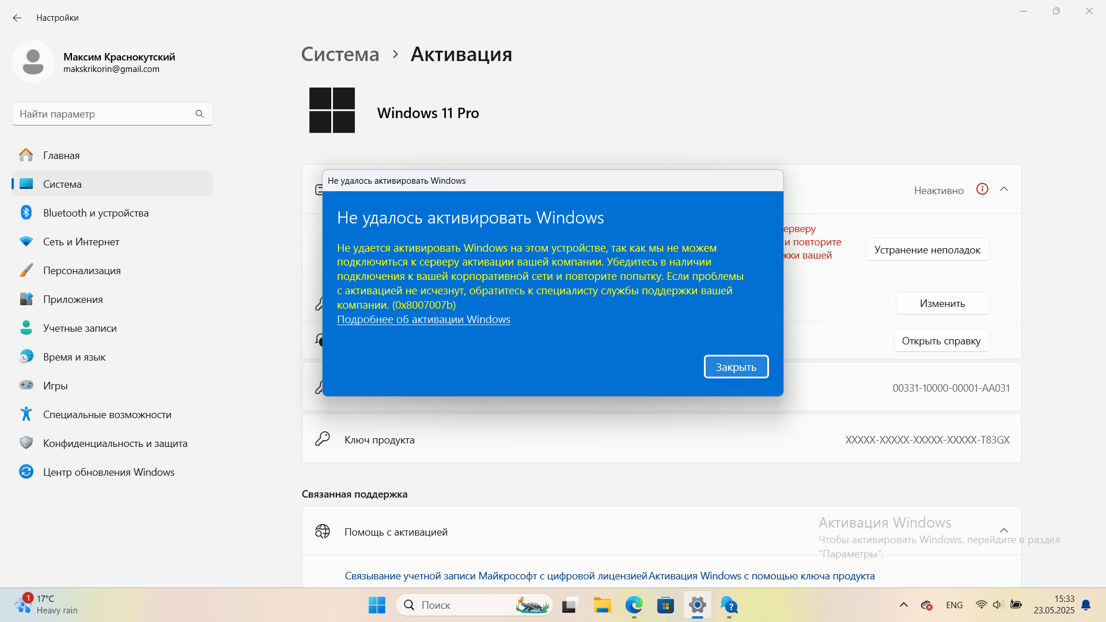Image resolution: width=1106 pixels, height=622 pixels.
Task: Click the OneDrive sync error tray icon
Action: click(926, 605)
